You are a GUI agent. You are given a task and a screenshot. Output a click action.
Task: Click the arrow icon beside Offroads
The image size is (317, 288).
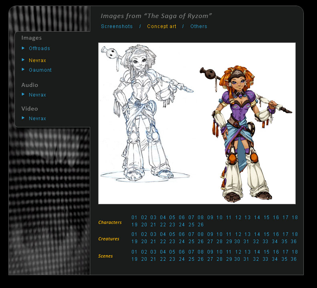23,48
